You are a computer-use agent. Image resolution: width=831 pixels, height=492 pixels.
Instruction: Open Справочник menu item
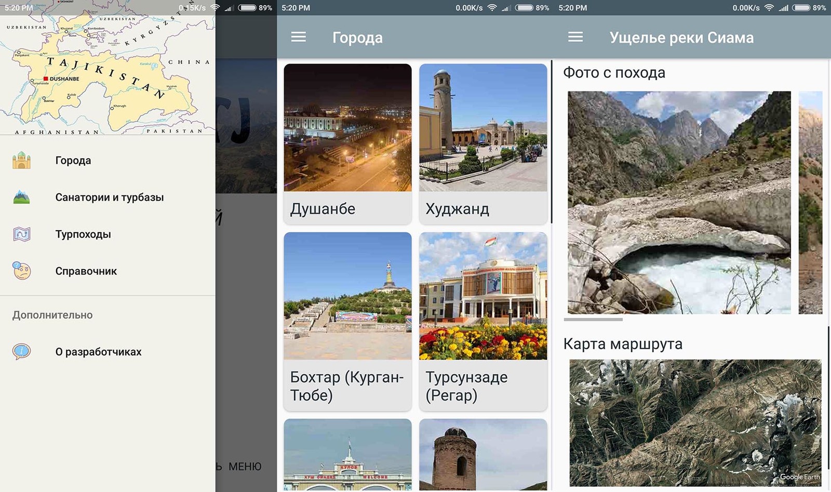click(x=108, y=271)
